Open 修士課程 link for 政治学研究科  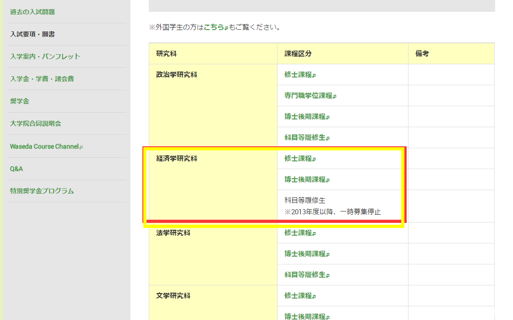(298, 75)
